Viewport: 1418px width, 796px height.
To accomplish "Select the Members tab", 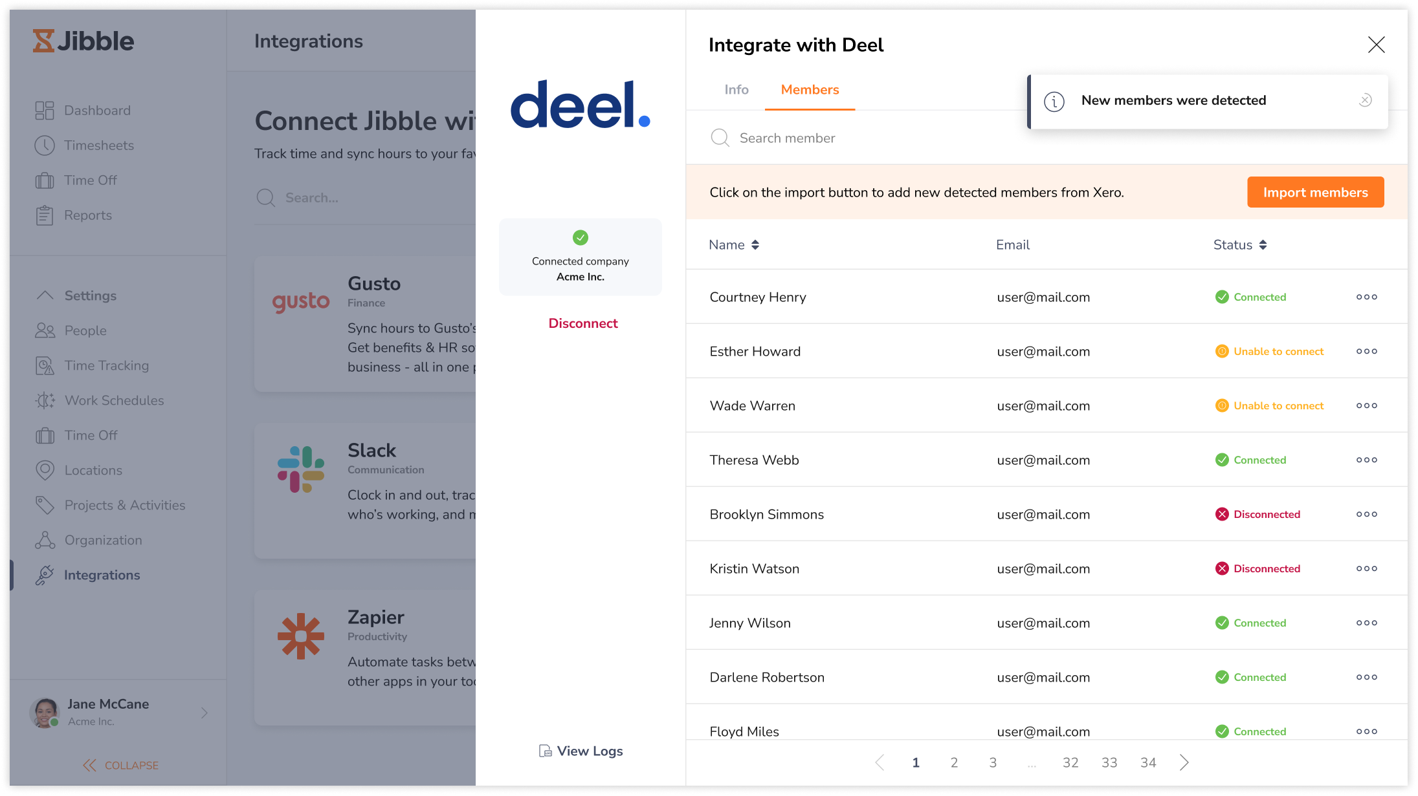I will click(x=810, y=90).
